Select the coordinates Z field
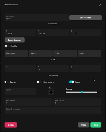Screen dimensions: 106x132 coord(85,32)
